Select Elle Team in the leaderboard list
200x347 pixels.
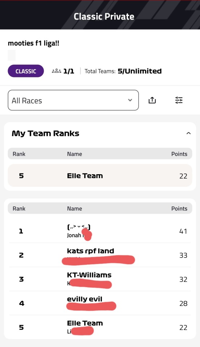coord(100,327)
